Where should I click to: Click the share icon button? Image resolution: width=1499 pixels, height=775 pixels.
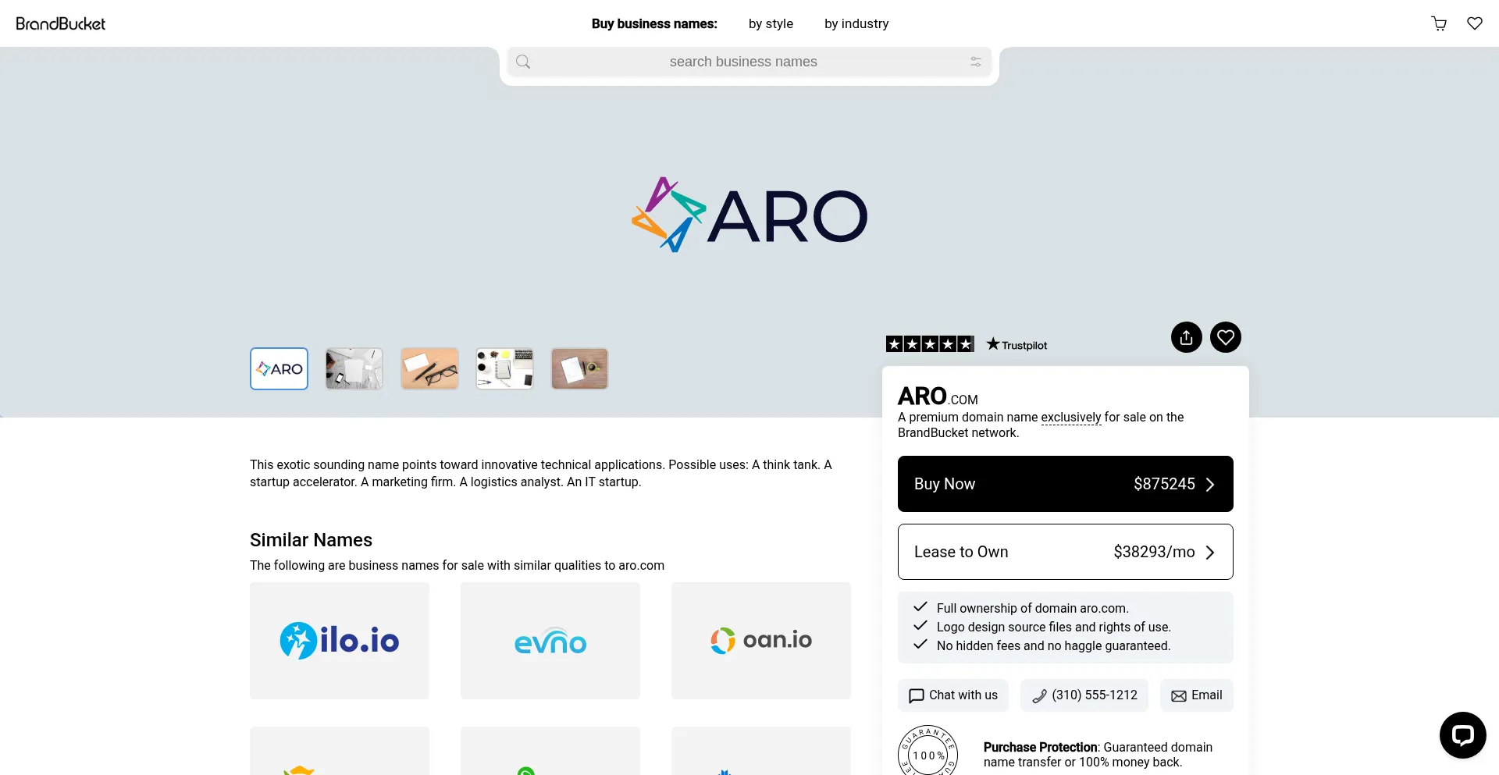(x=1186, y=337)
